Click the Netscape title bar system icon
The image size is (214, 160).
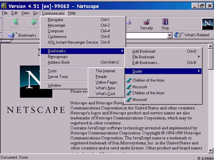coord(4,6)
